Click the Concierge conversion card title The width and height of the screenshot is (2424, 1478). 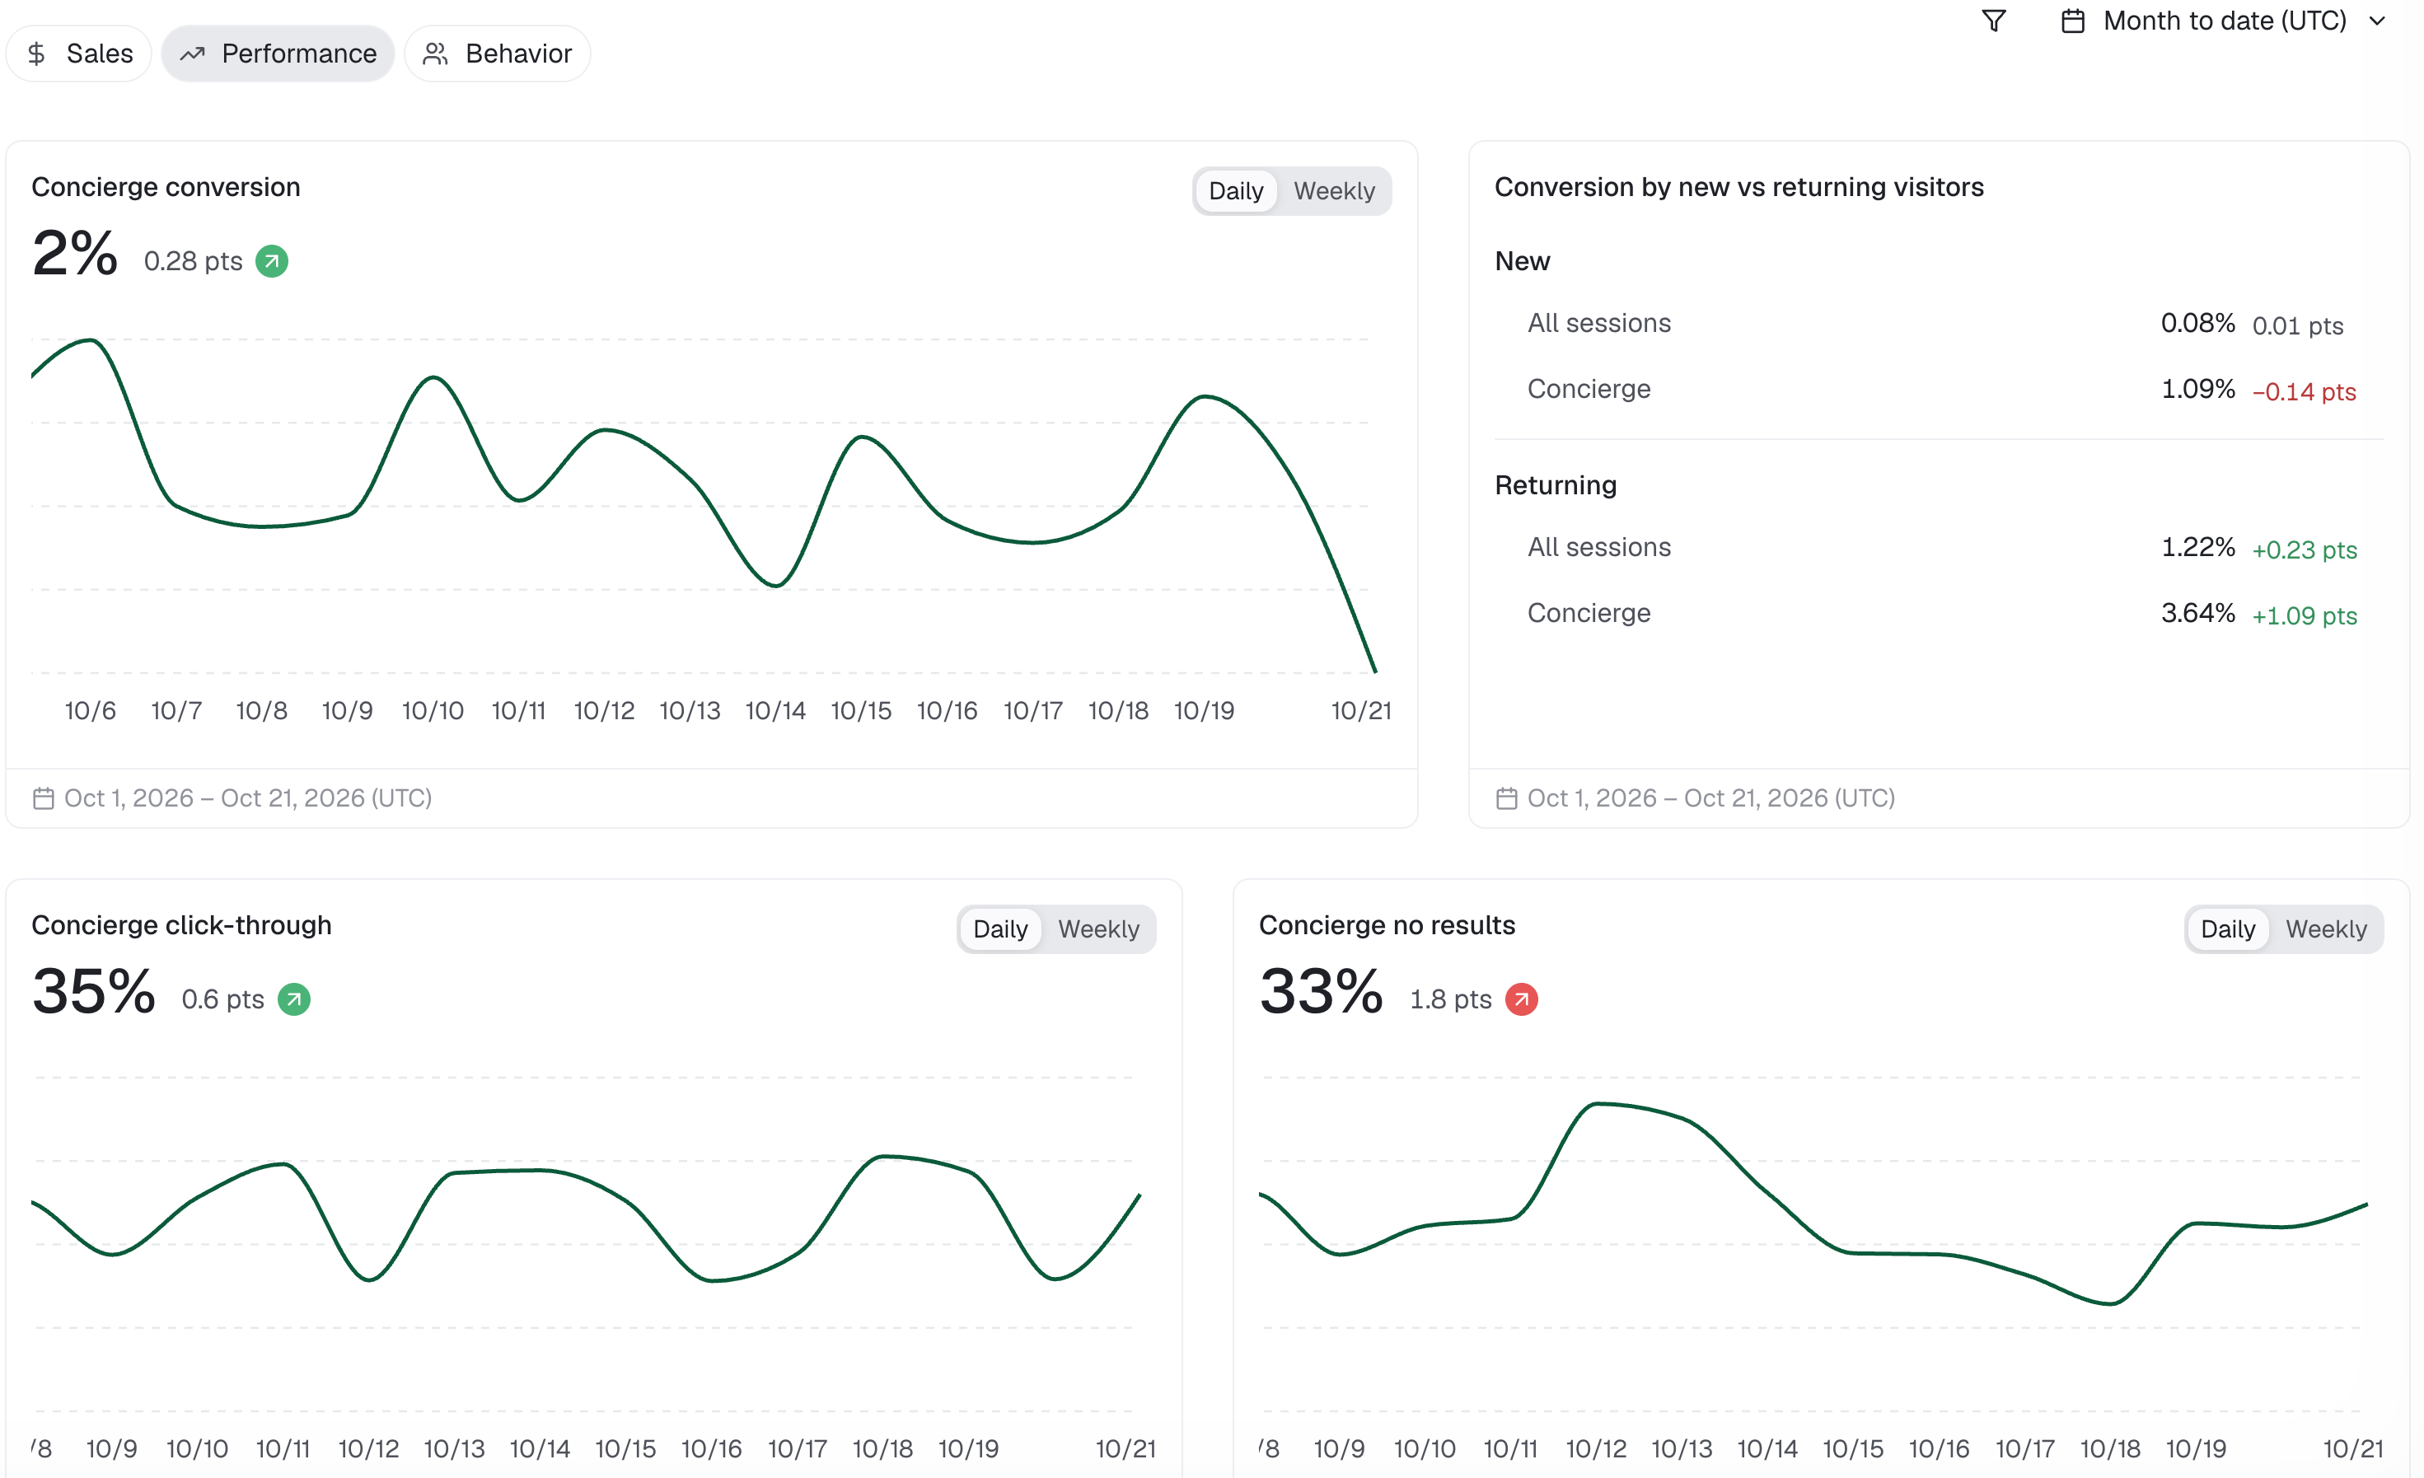tap(166, 187)
